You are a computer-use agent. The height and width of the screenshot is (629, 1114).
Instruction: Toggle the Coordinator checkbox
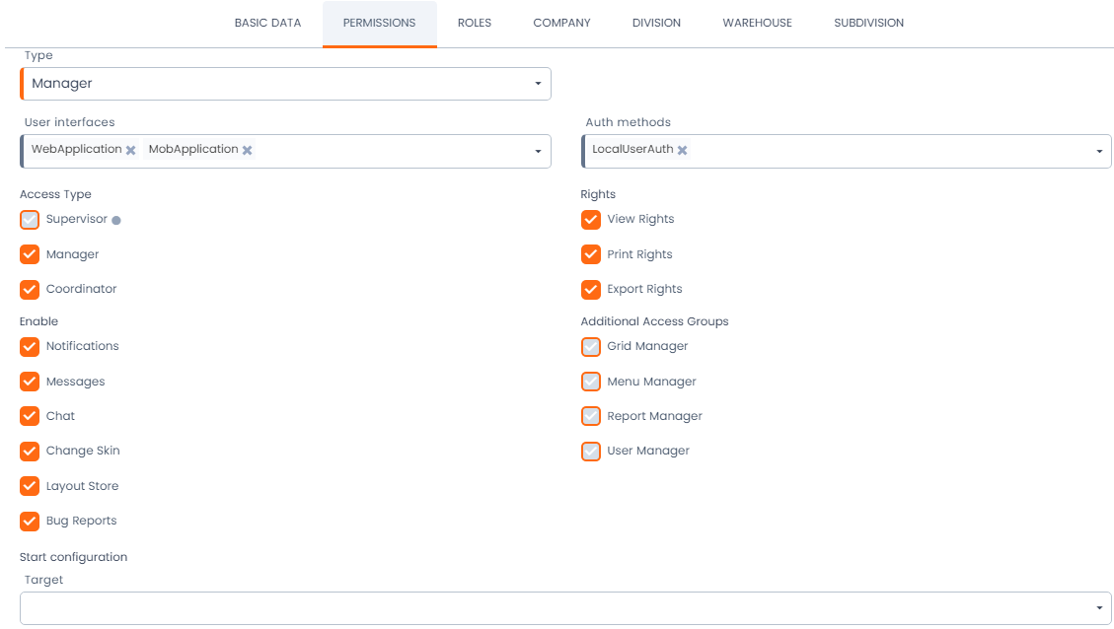click(30, 289)
